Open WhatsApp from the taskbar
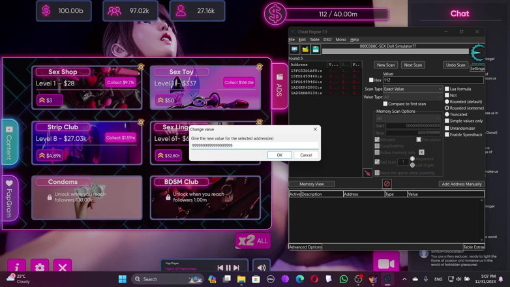 tap(344, 279)
